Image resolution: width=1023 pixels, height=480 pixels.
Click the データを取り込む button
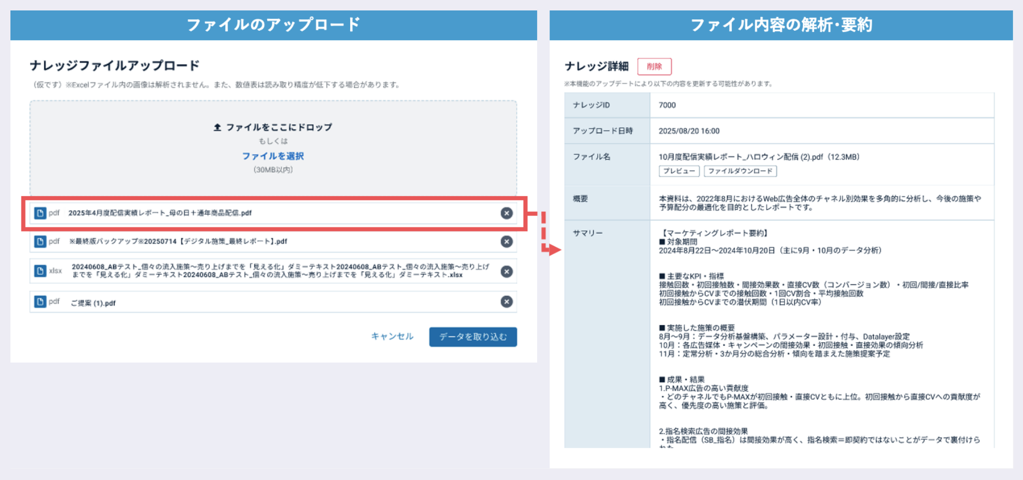(x=473, y=337)
